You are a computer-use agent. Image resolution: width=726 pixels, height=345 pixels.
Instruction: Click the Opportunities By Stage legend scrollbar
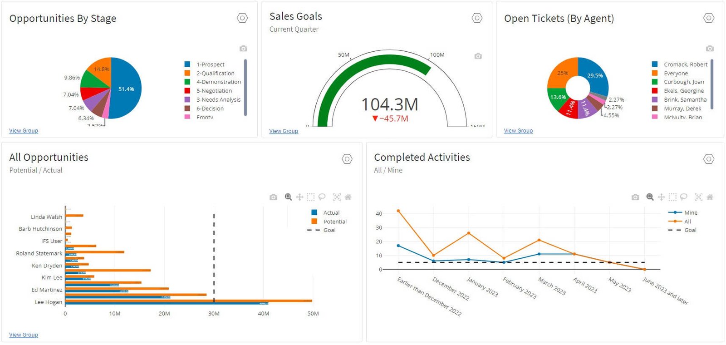pos(245,87)
